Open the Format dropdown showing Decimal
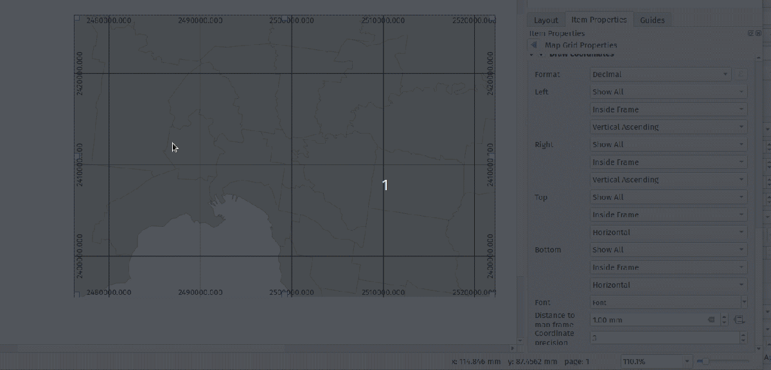 tap(660, 75)
